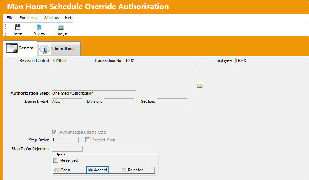Click the Transaction No label
309x180 pixels.
(x=108, y=60)
